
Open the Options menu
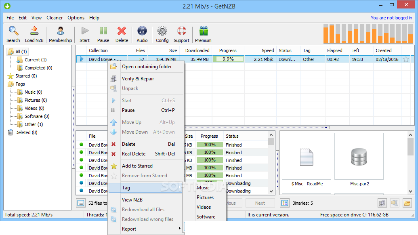(x=76, y=18)
